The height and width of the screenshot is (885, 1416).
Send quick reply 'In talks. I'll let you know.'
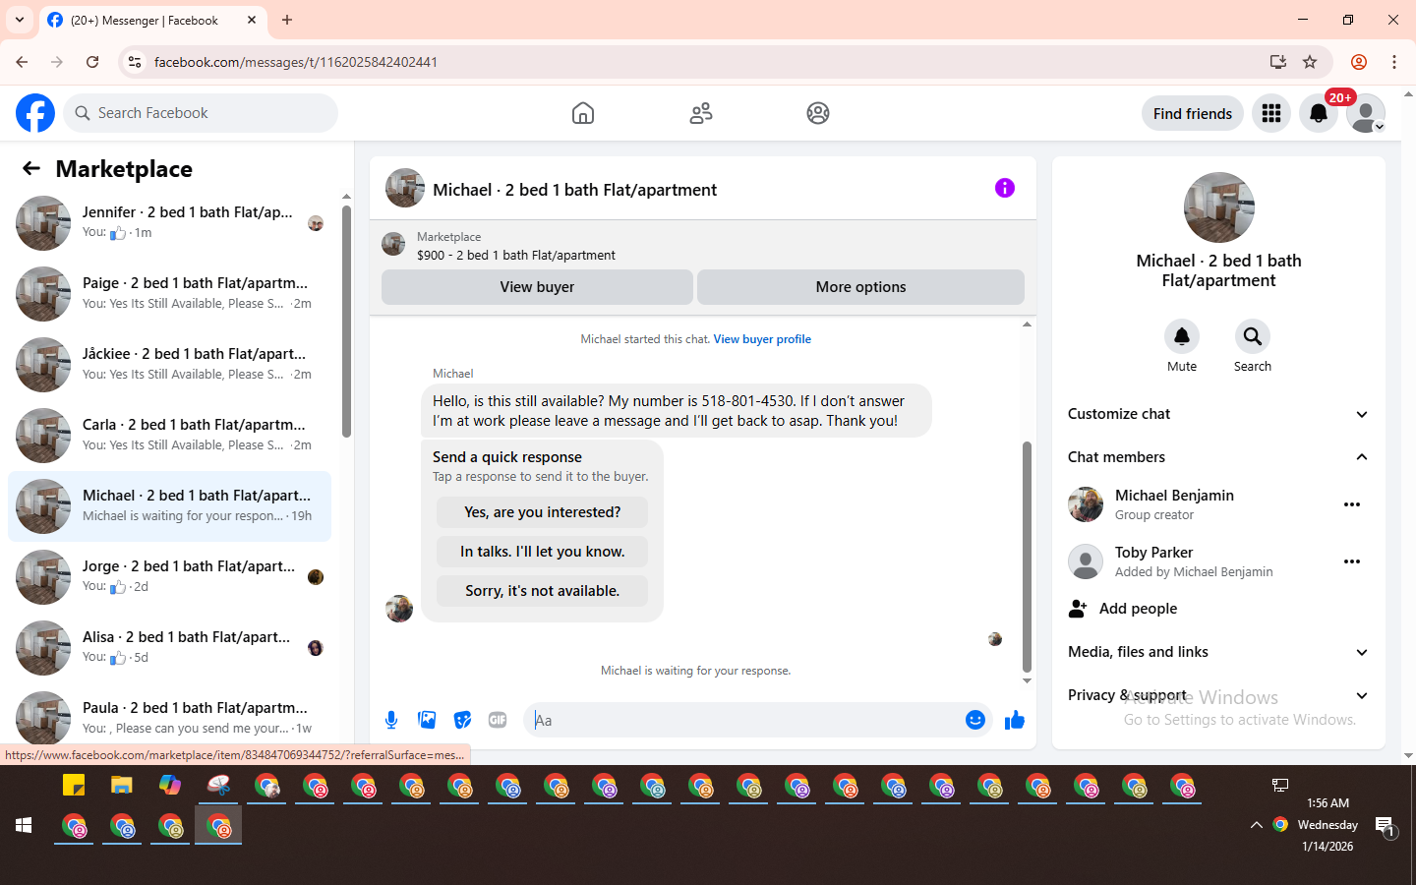tap(542, 552)
